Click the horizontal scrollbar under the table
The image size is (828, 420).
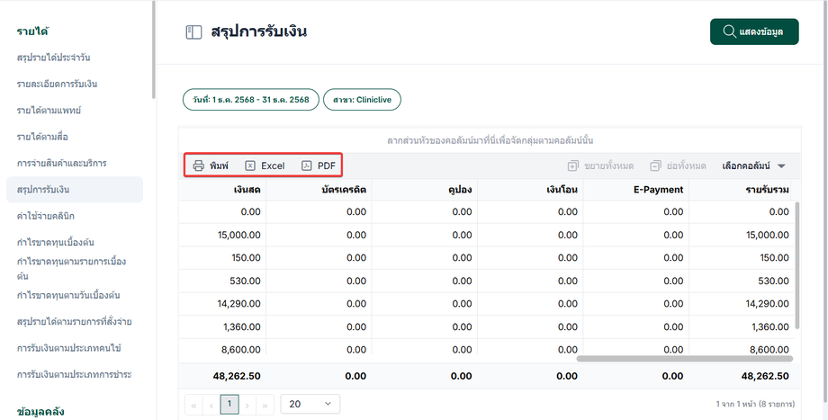click(684, 358)
